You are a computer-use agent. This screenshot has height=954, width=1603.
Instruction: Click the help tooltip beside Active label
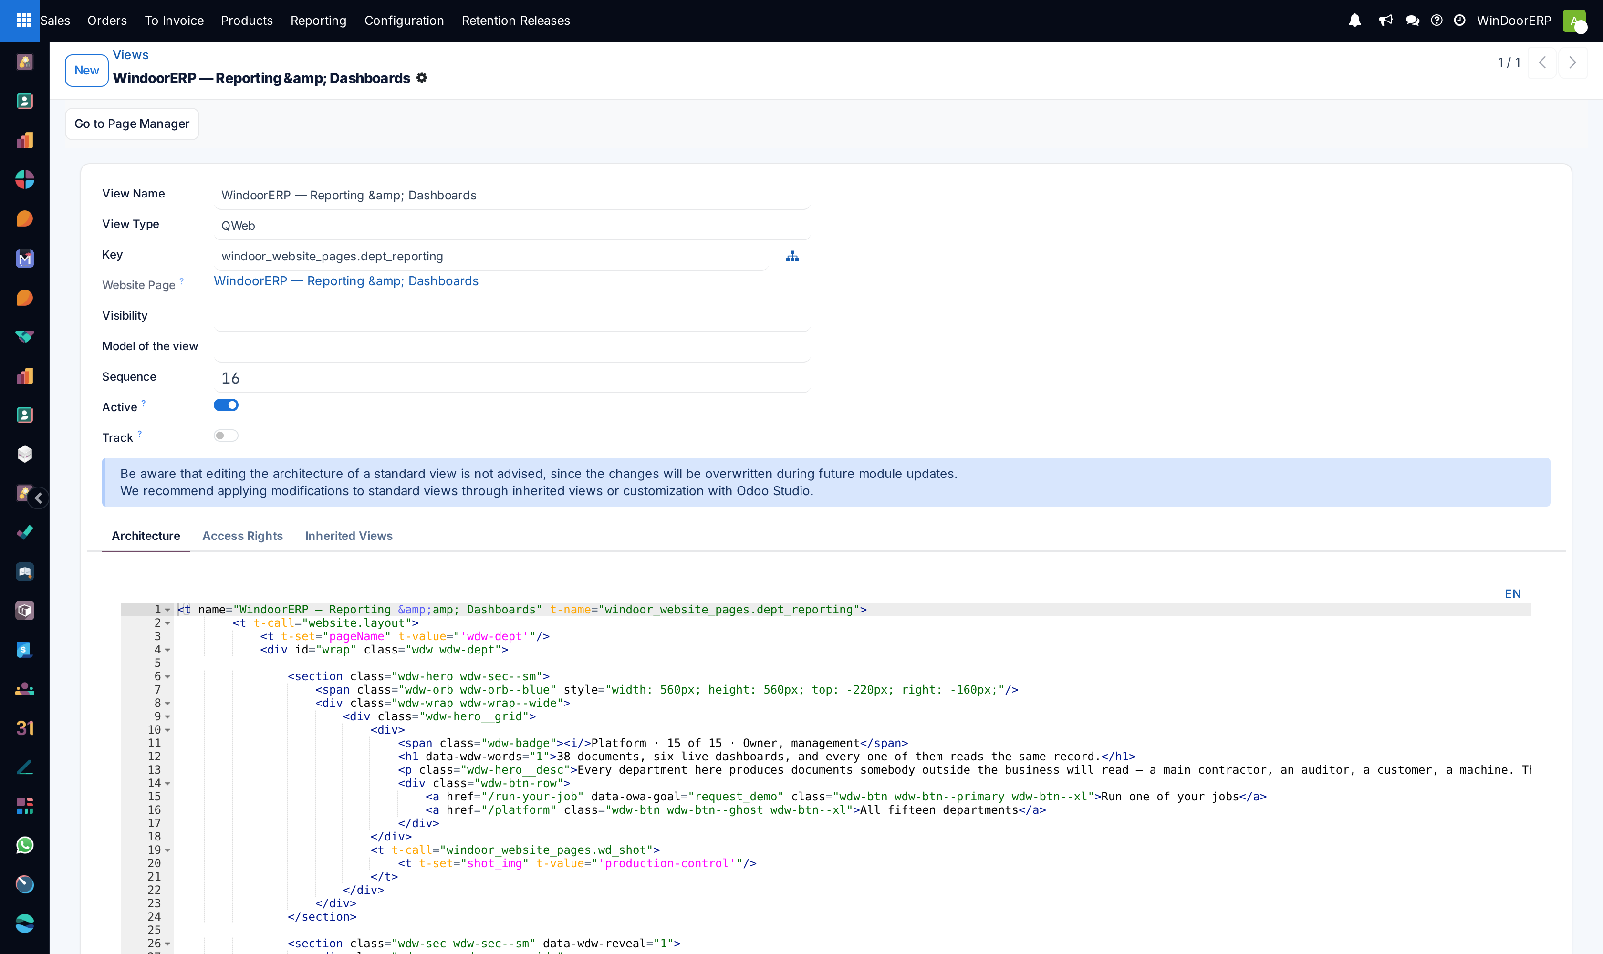tap(144, 403)
